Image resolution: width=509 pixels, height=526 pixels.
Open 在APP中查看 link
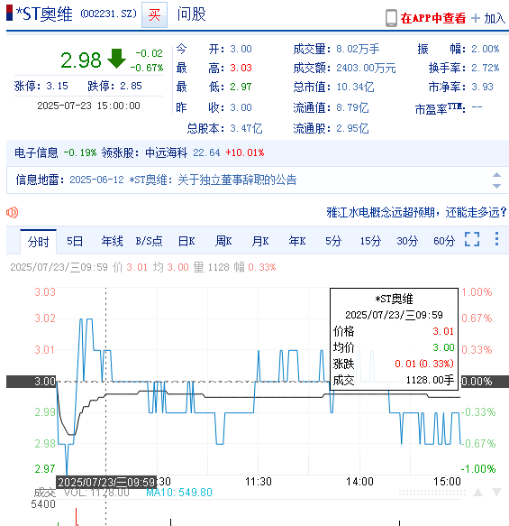tap(433, 18)
